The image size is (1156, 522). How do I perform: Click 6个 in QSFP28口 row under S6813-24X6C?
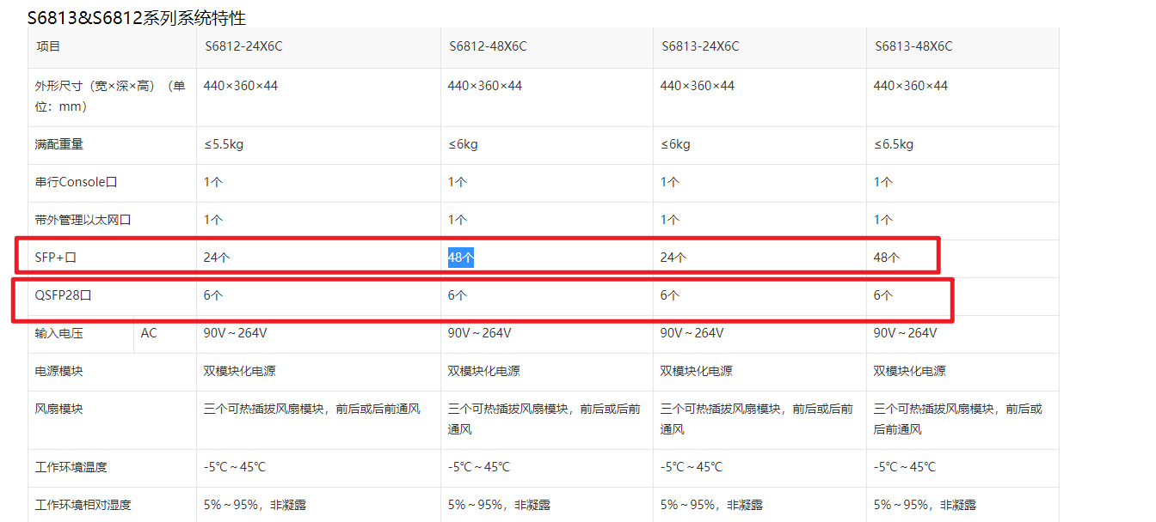(670, 295)
